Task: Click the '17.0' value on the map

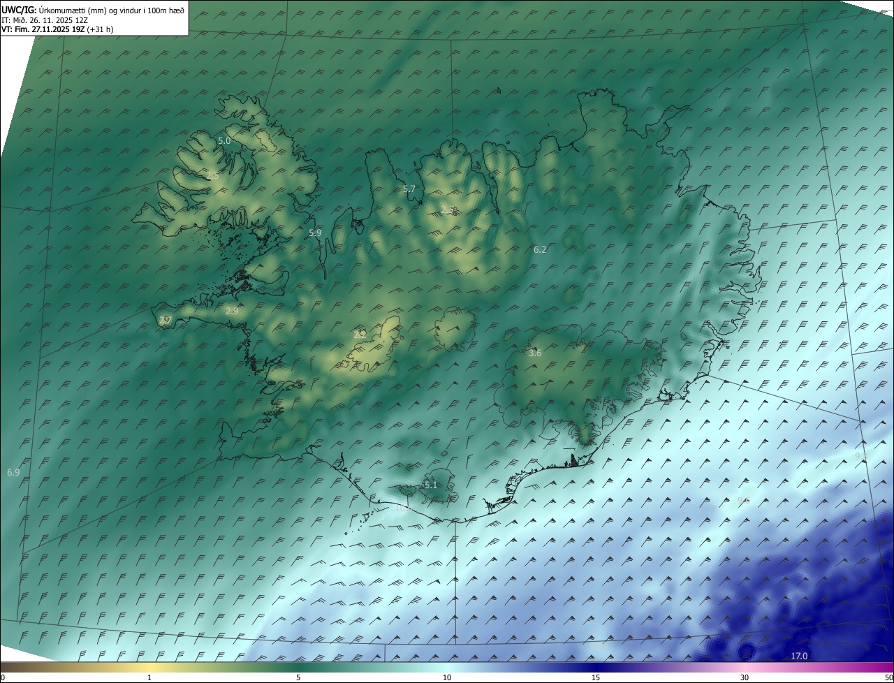Action: 800,656
